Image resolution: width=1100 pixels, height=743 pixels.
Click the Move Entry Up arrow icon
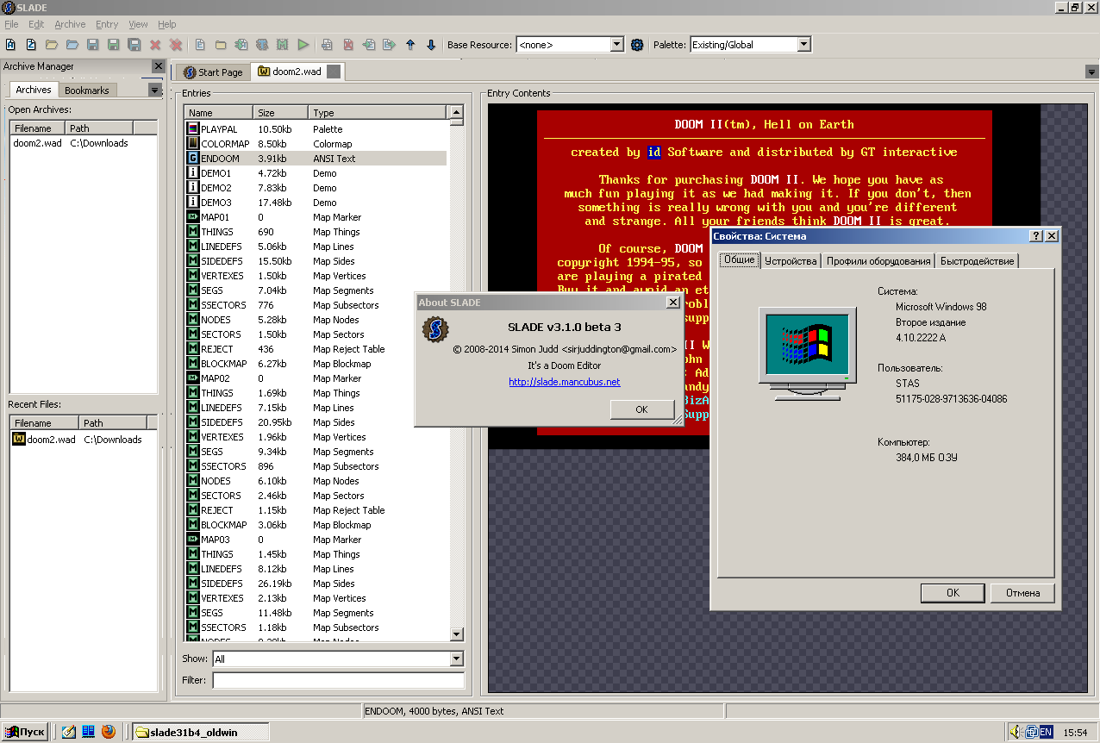(410, 45)
